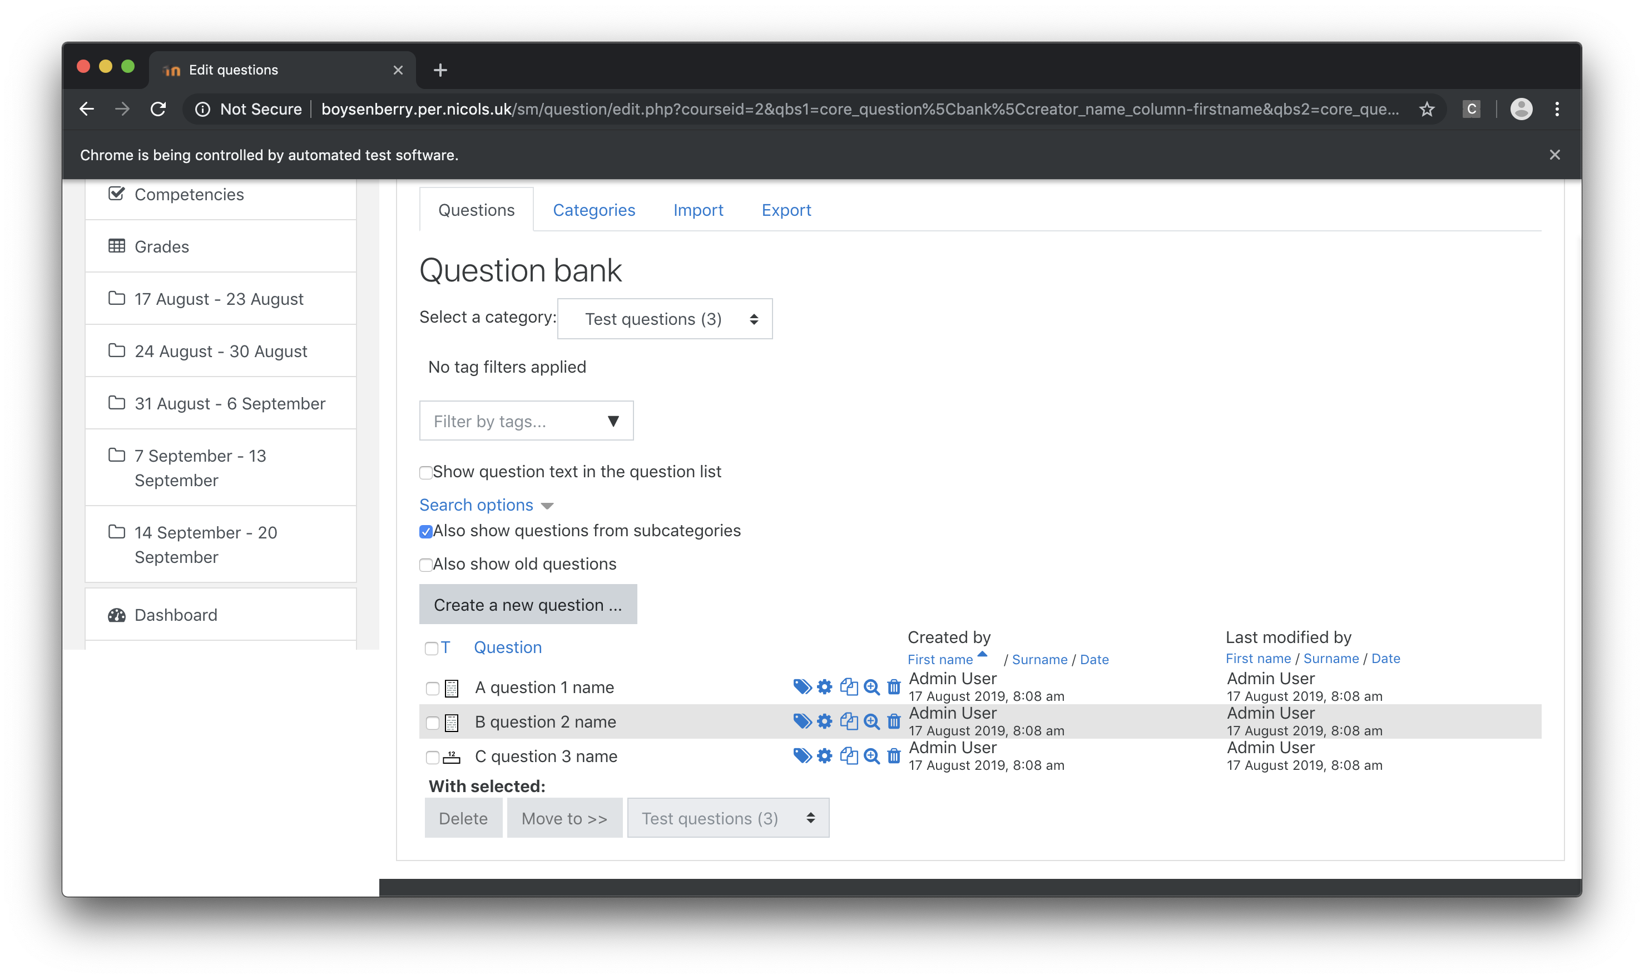Sort by Question column header

[508, 647]
